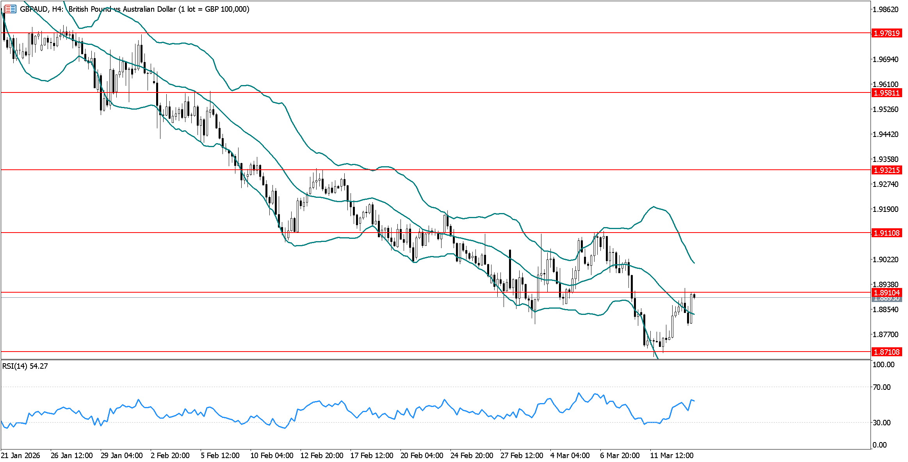Click the 1.98620 price scale value
Screen dimensions: 908x462
coord(885,9)
